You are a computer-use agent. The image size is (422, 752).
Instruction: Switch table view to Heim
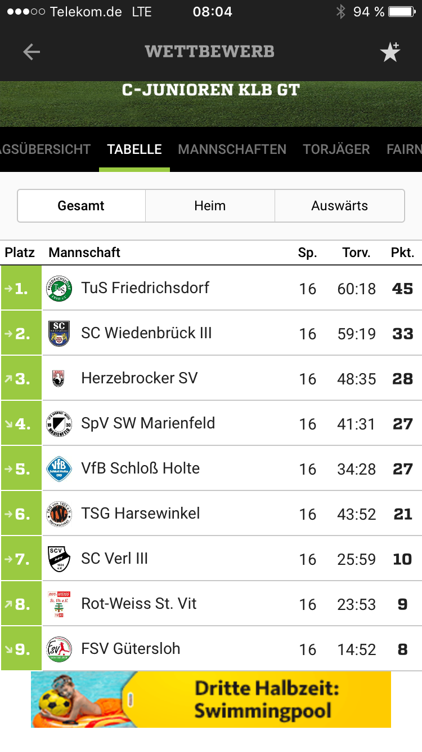[x=210, y=206]
